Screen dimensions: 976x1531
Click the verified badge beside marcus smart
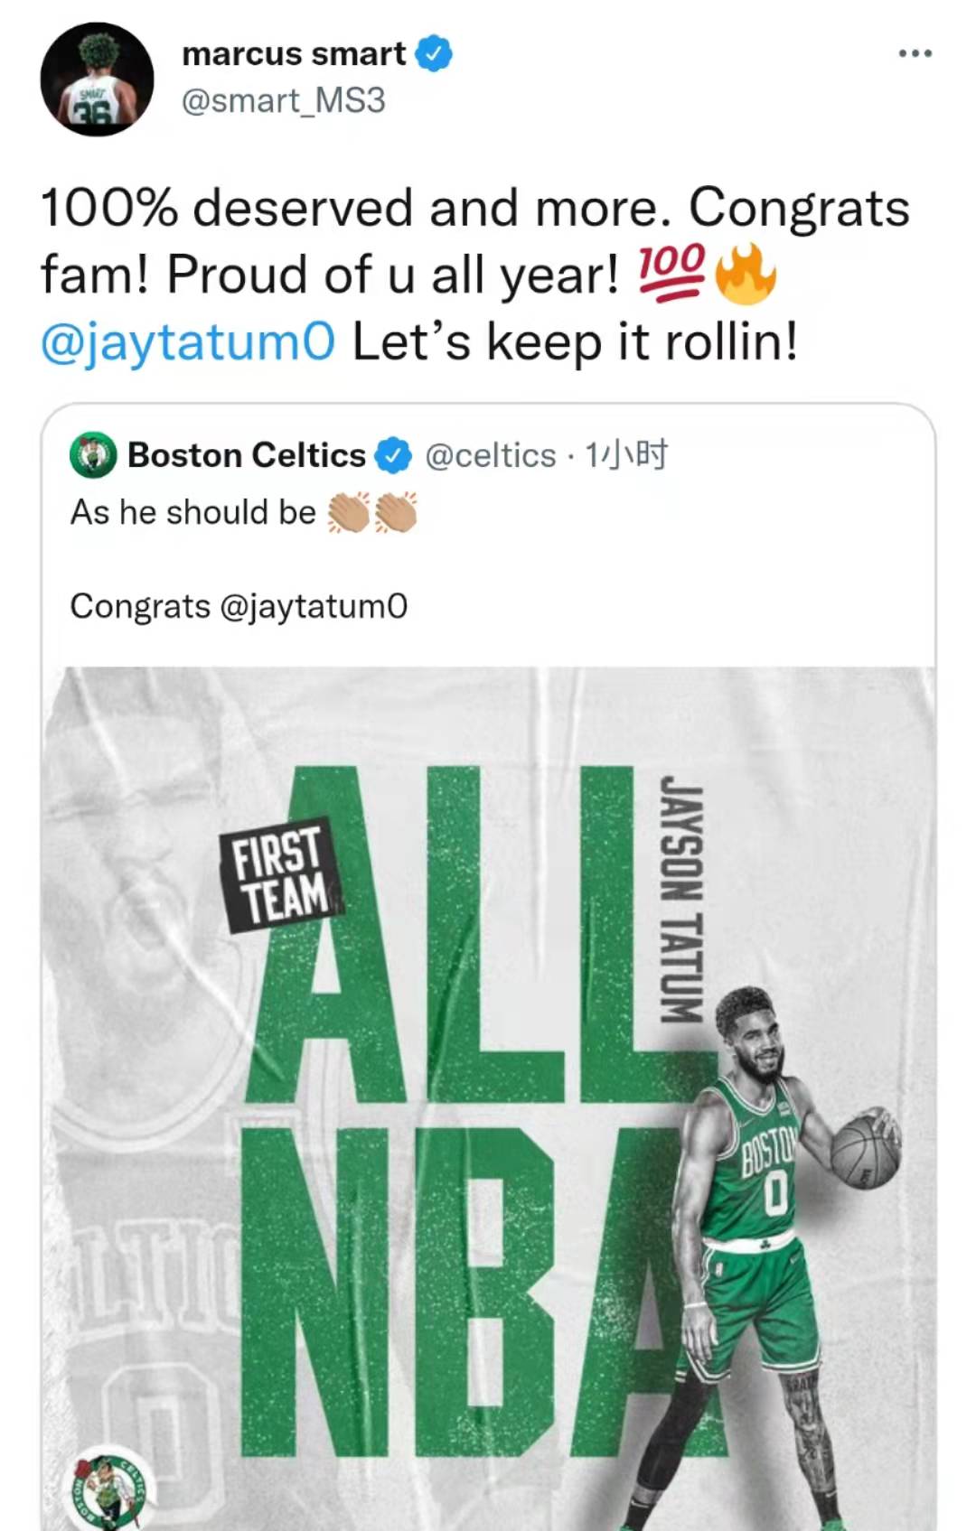[x=434, y=54]
